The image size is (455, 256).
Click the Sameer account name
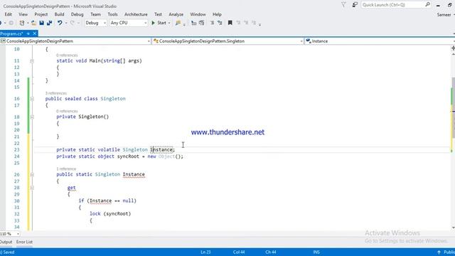[x=444, y=14]
